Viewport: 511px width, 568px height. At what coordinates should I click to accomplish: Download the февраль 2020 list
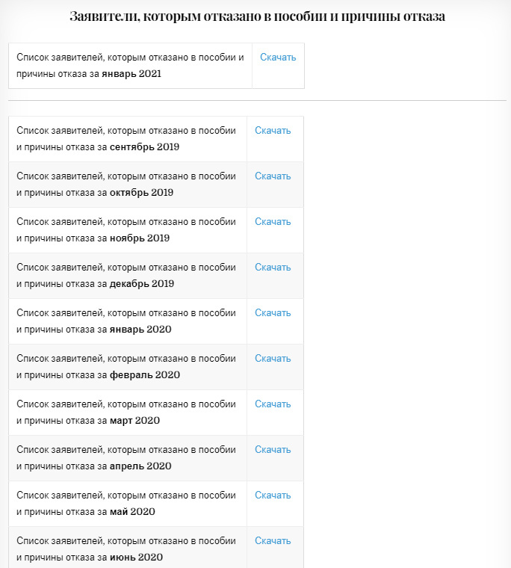pos(273,359)
